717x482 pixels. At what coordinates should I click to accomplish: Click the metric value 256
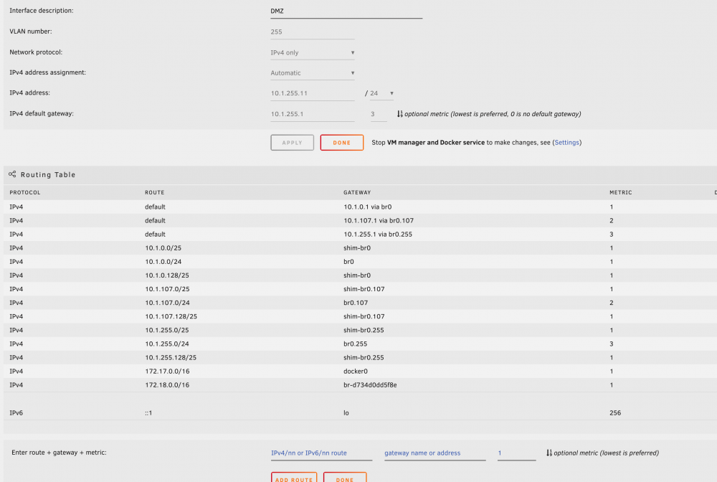coord(615,413)
